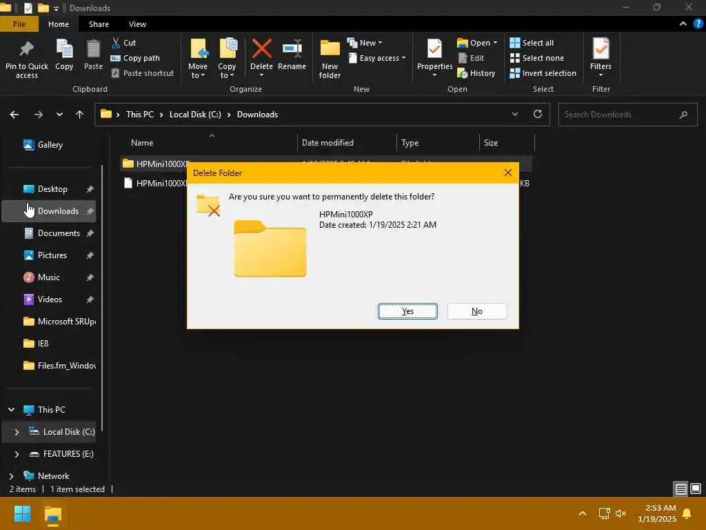Open the Filters dropdown
Image resolution: width=706 pixels, height=530 pixels.
(x=601, y=58)
